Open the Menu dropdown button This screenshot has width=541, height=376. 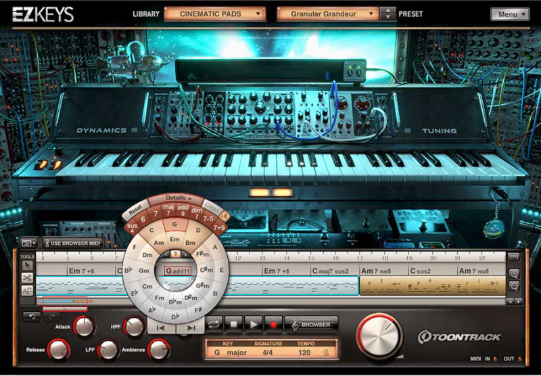(x=510, y=14)
